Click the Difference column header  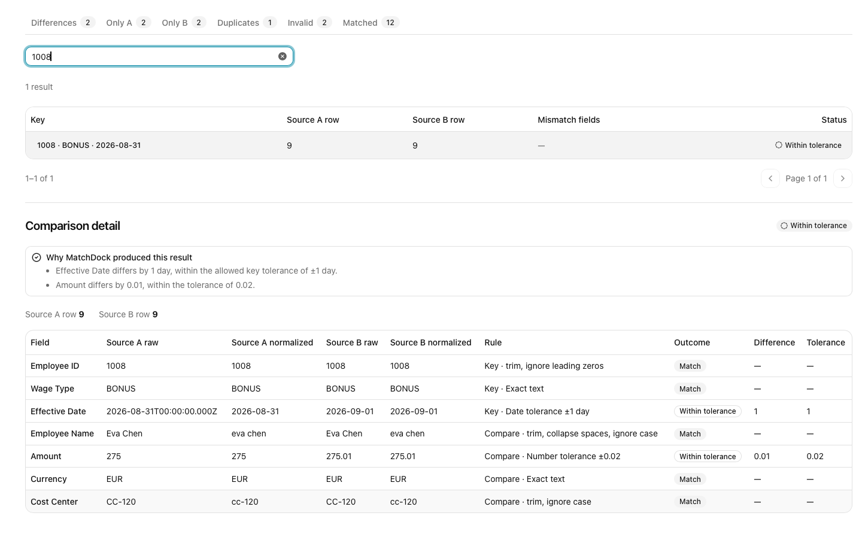point(775,342)
